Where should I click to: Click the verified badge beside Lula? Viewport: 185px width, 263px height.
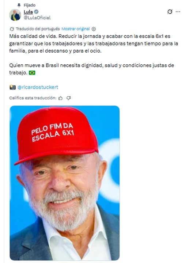click(36, 12)
